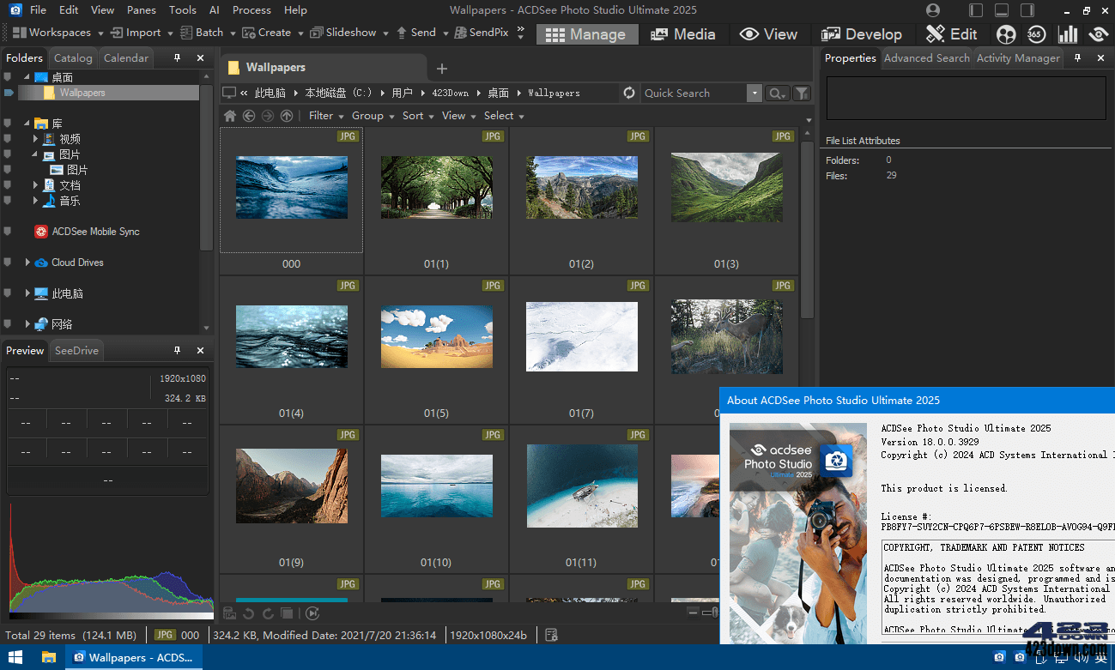Switch to the Media mode tab
Image resolution: width=1115 pixels, height=670 pixels.
684,34
